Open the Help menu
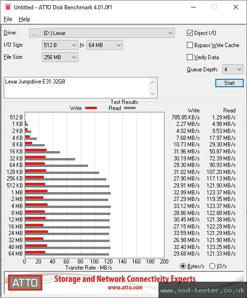This screenshot has width=247, height=298. (x=24, y=19)
